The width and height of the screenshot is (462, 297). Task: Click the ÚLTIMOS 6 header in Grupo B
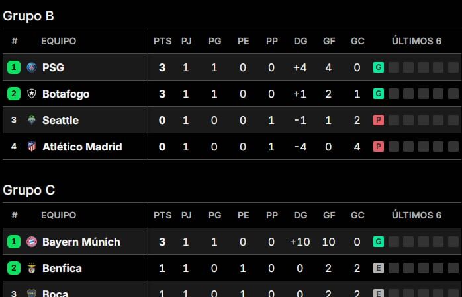416,41
